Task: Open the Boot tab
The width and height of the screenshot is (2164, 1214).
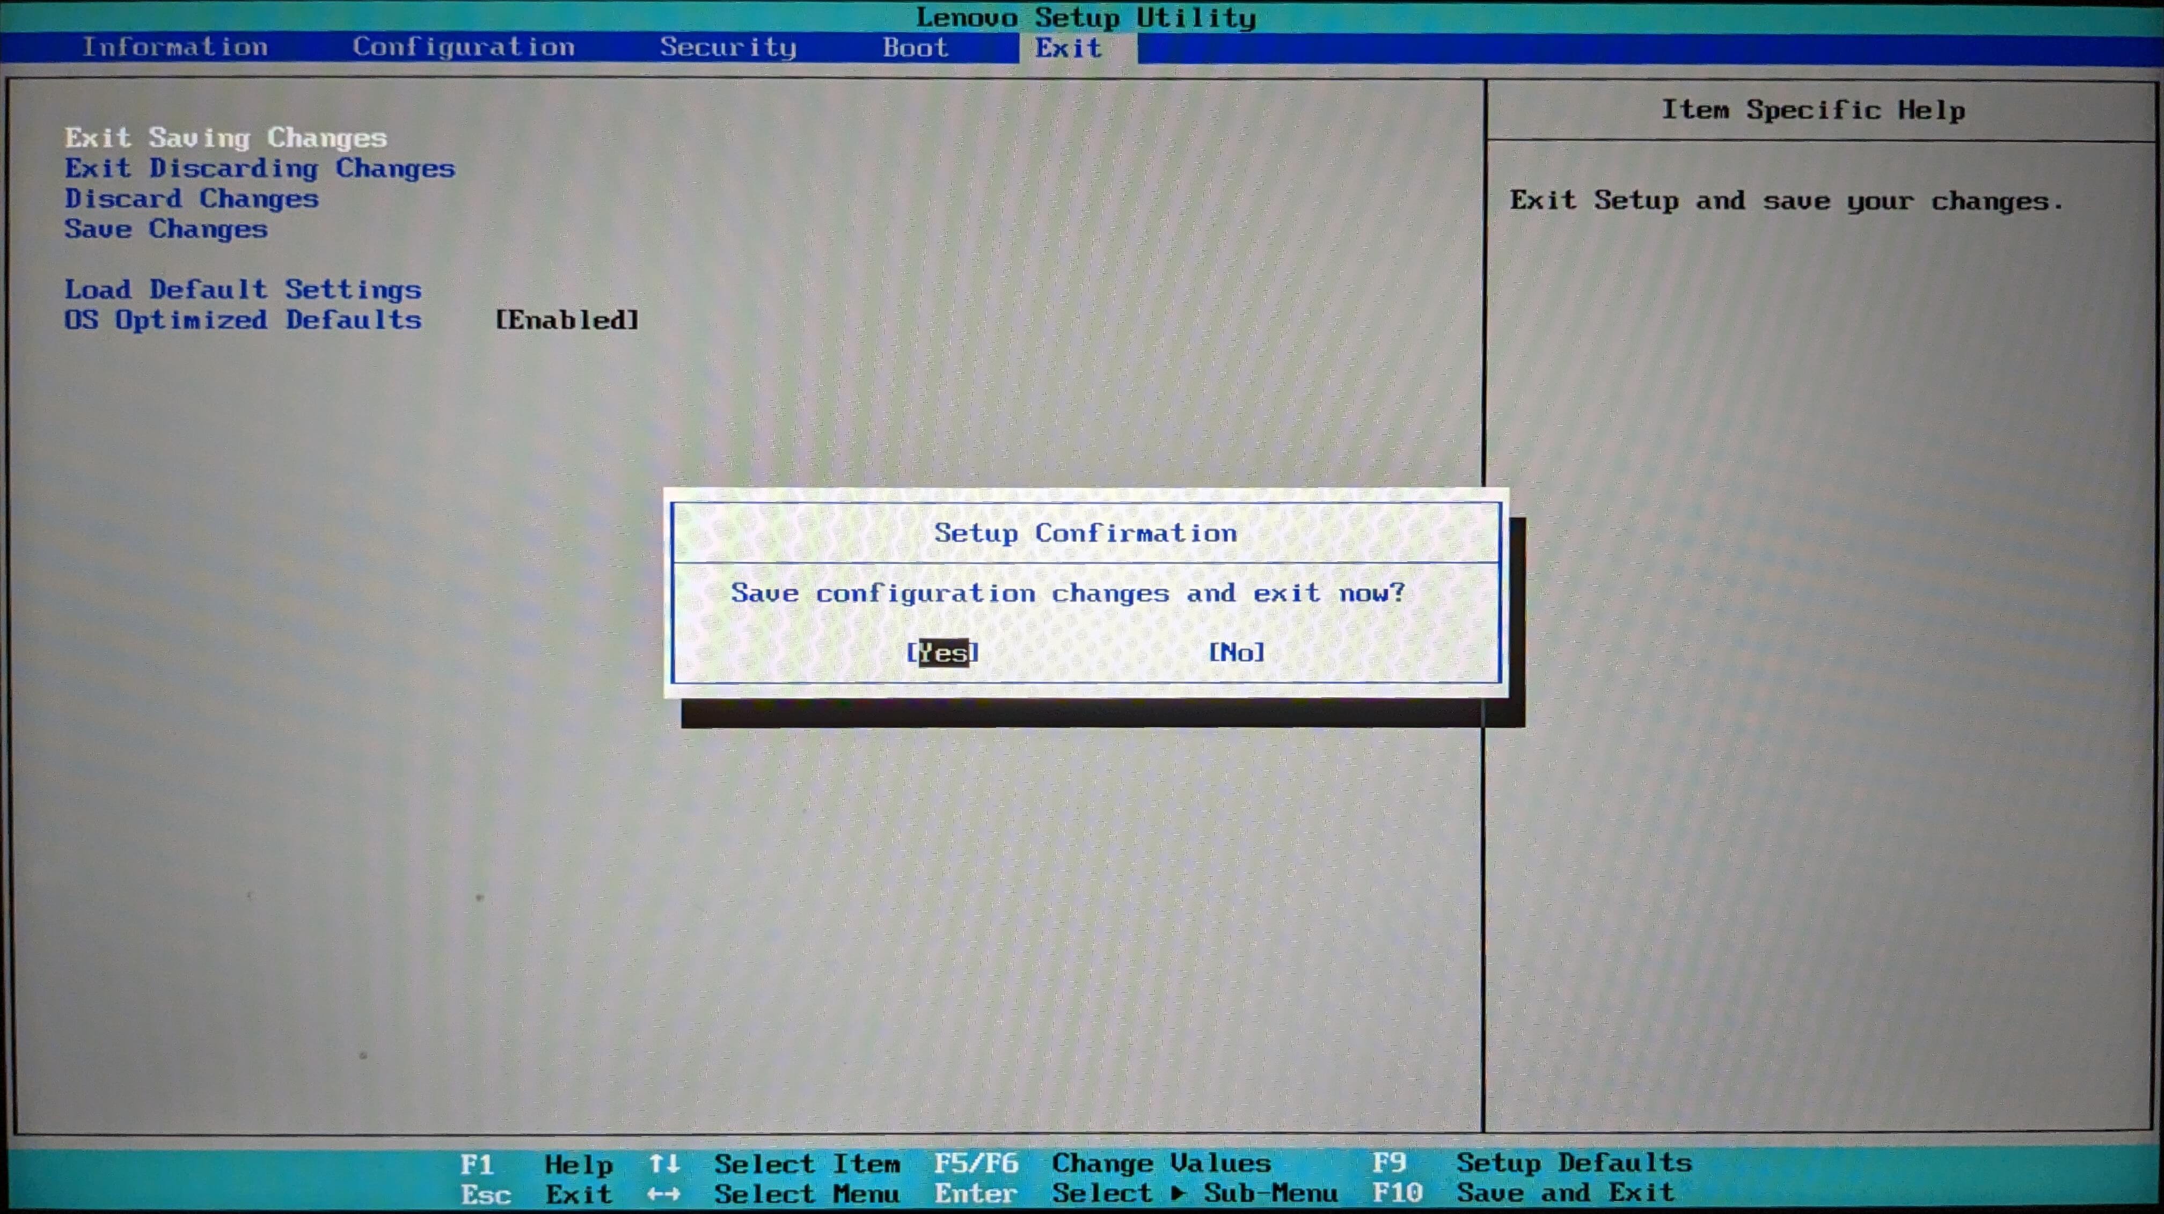Action: (915, 48)
